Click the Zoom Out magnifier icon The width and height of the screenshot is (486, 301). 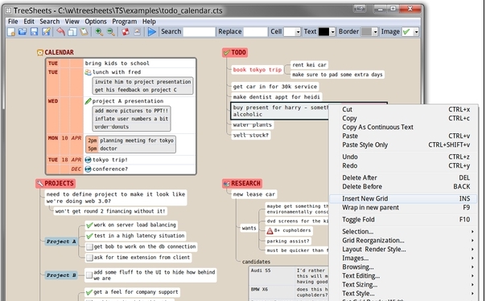(111, 31)
